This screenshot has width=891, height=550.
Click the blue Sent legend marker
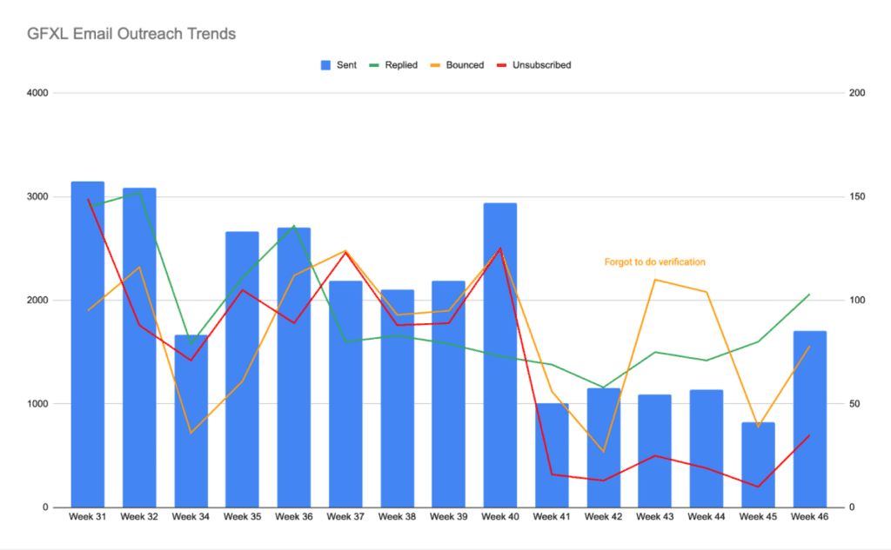click(x=325, y=64)
